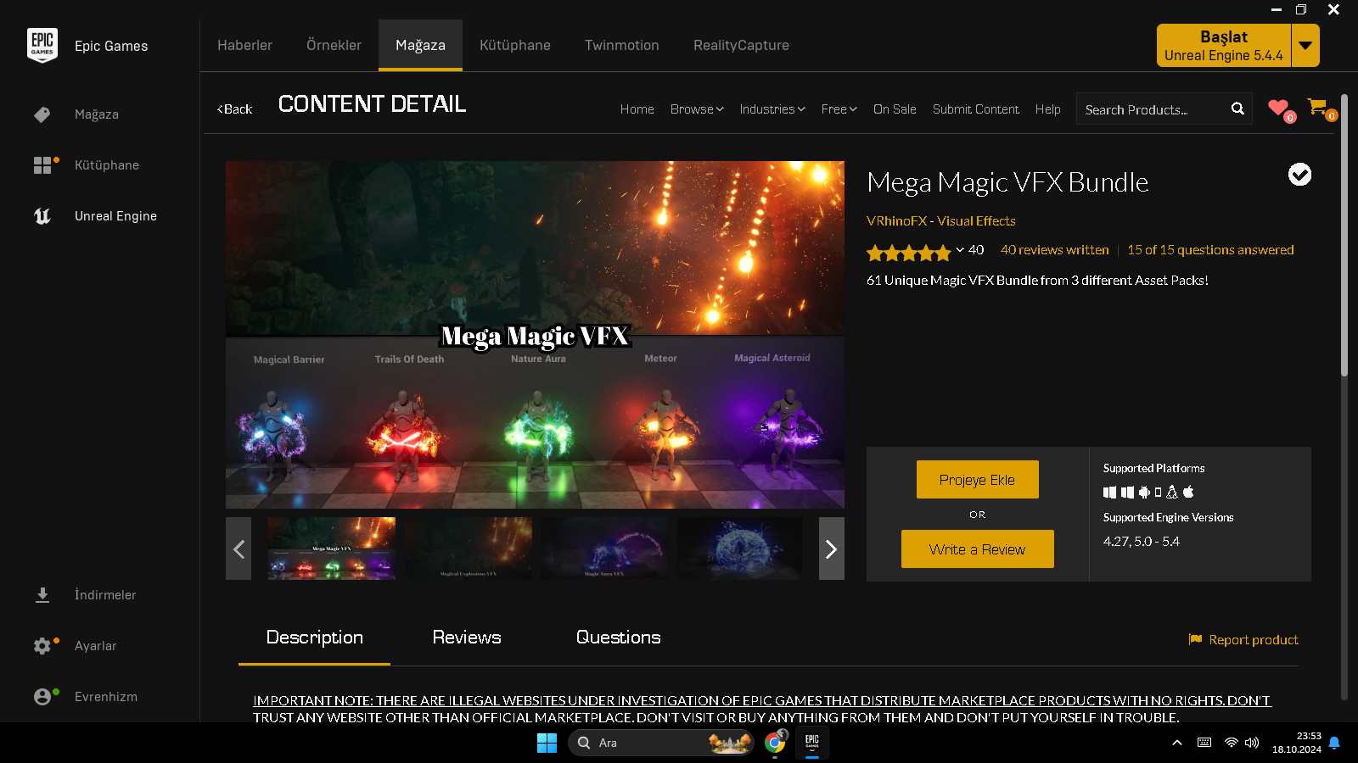Screen dimensions: 1358x763
Task: Select the blue sphere effect thumbnail
Action: [740, 549]
